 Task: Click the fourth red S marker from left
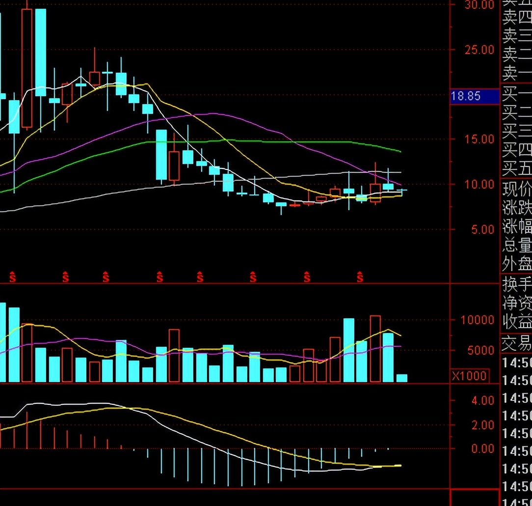[160, 277]
